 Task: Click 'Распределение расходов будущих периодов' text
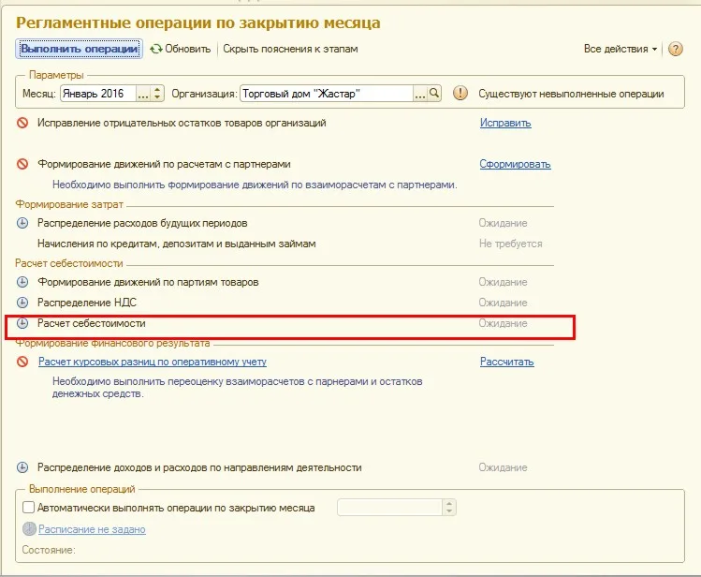point(142,223)
